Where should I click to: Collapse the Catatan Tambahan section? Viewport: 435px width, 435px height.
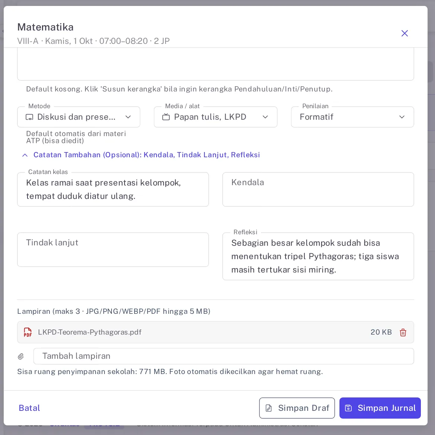(x=141, y=155)
